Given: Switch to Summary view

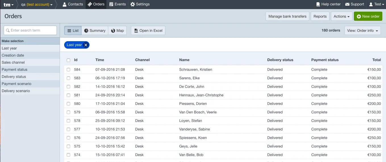Looking at the screenshot, I should (95, 30).
